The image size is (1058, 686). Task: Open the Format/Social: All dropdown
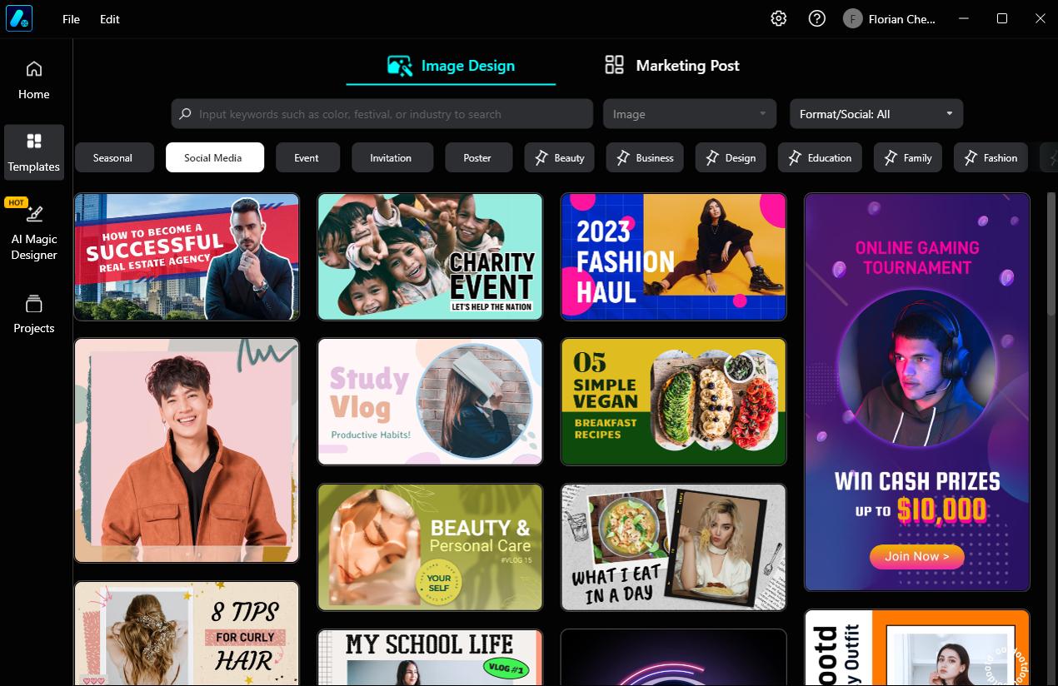876,113
